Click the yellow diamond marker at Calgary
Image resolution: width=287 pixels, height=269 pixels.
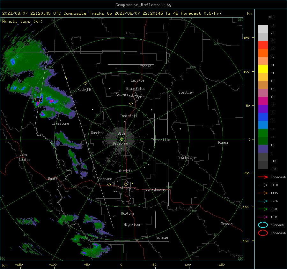[x=126, y=184]
